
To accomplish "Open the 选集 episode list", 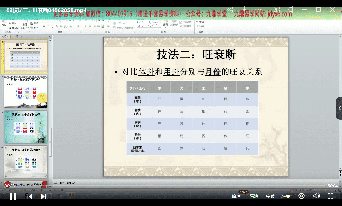I will tap(285, 196).
